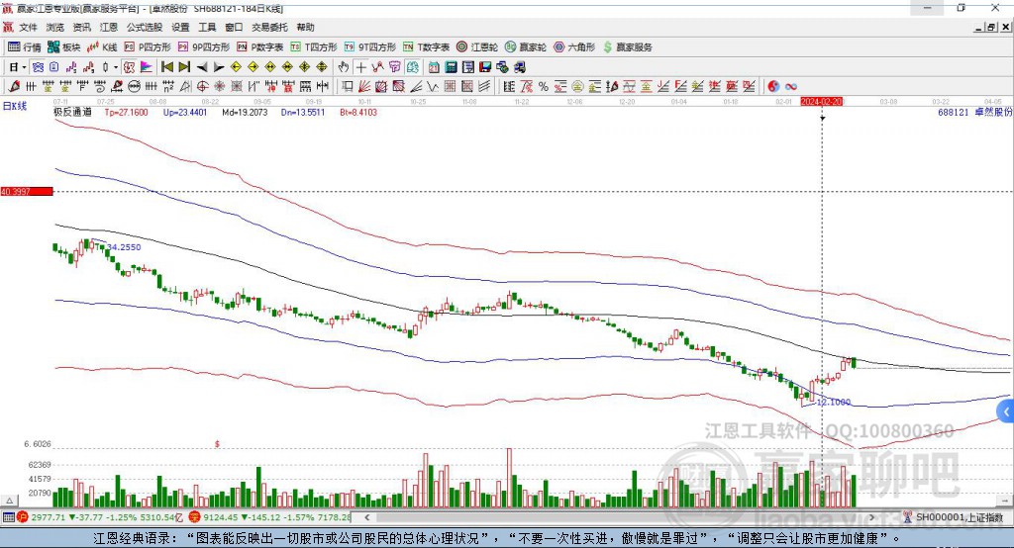Click the Dn=13.5511 value

point(303,112)
